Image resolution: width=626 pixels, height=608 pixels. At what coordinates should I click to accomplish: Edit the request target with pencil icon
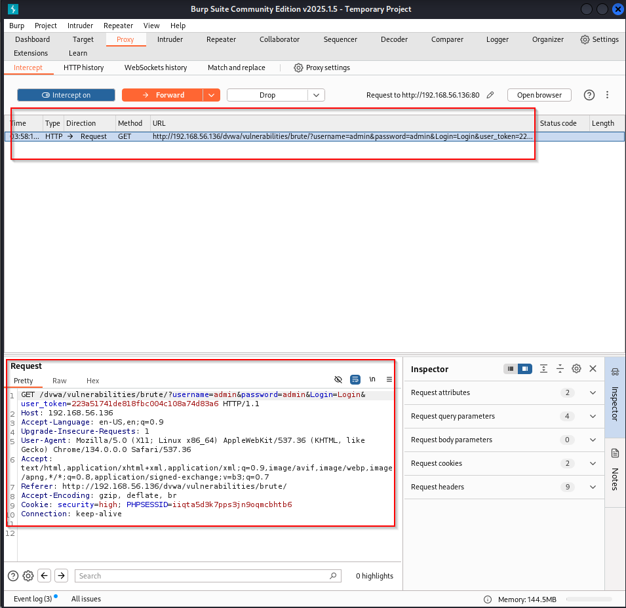click(490, 95)
